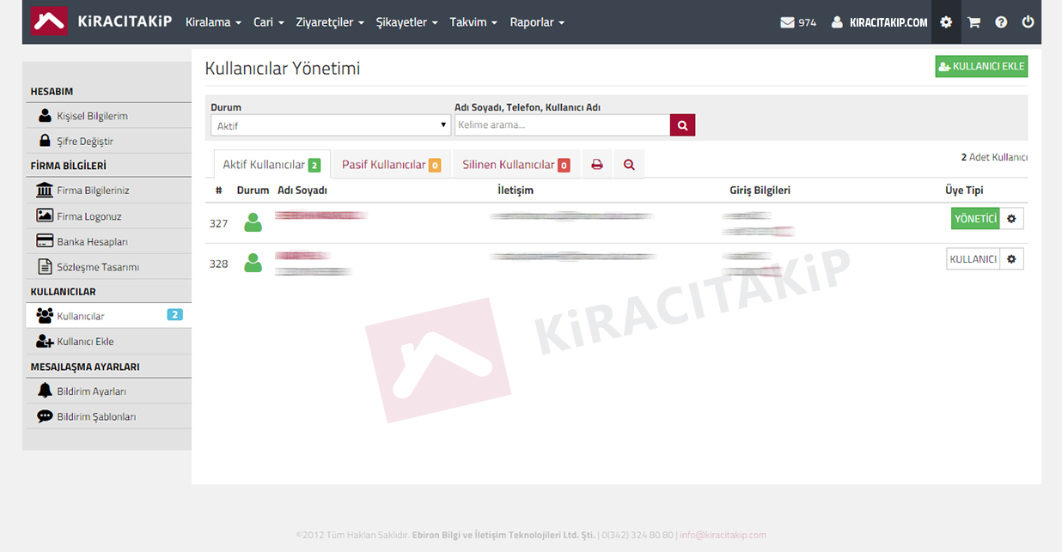Click the YÖNETİCİ member type button
This screenshot has width=1062, height=552.
(975, 219)
